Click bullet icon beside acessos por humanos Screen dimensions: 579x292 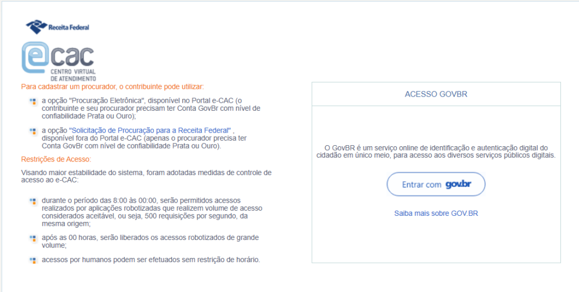(x=32, y=260)
